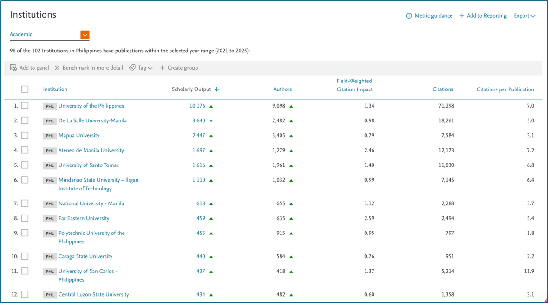This screenshot has width=549, height=304.
Task: Sort by Field-Weighted Citation Impact header
Action: (354, 85)
